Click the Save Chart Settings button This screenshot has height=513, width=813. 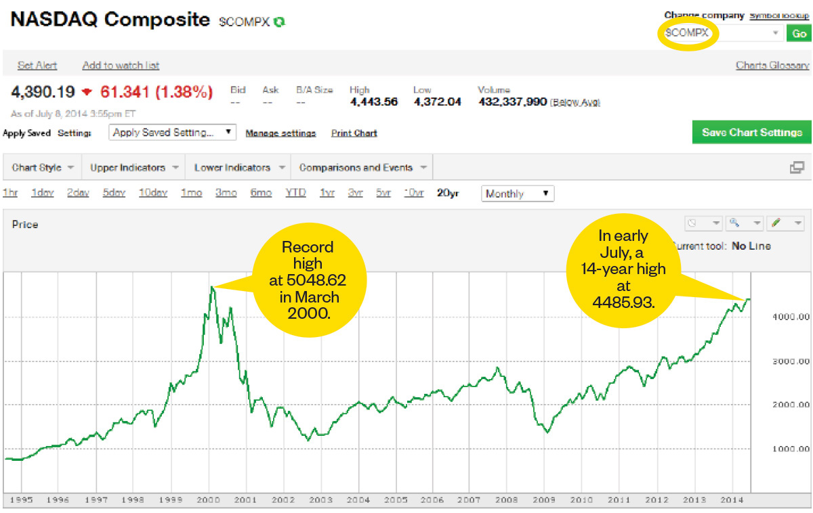coord(751,133)
